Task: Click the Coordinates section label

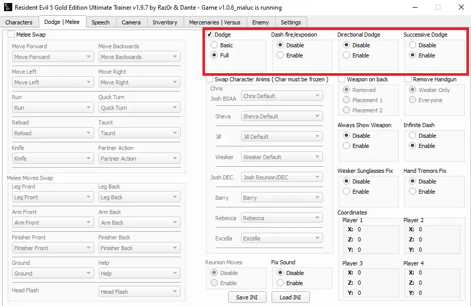Action: point(352,212)
